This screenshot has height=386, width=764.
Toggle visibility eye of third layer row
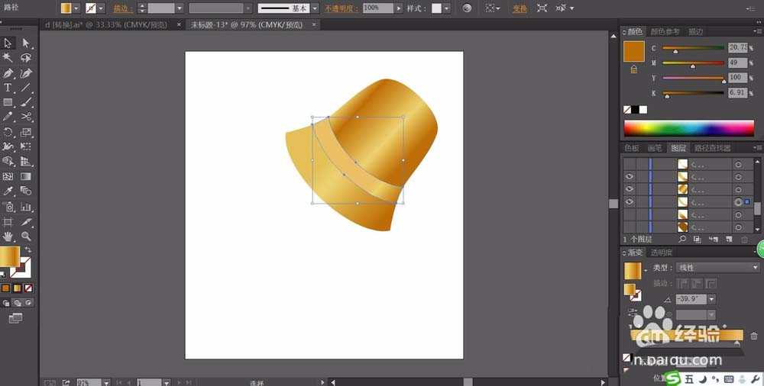[630, 188]
